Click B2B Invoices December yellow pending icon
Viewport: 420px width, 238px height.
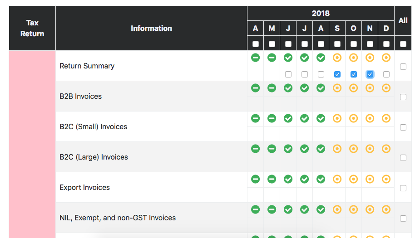click(x=386, y=88)
